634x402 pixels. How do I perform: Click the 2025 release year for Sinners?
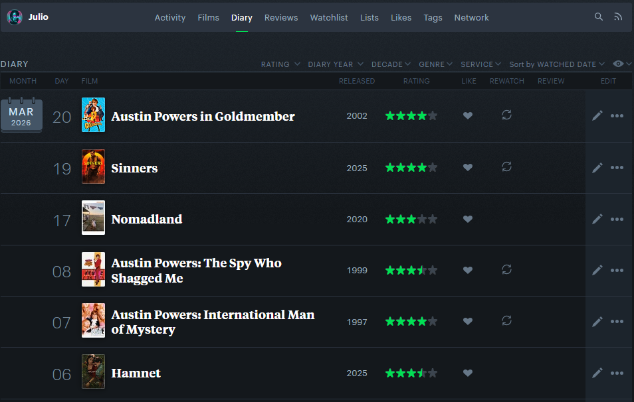357,168
